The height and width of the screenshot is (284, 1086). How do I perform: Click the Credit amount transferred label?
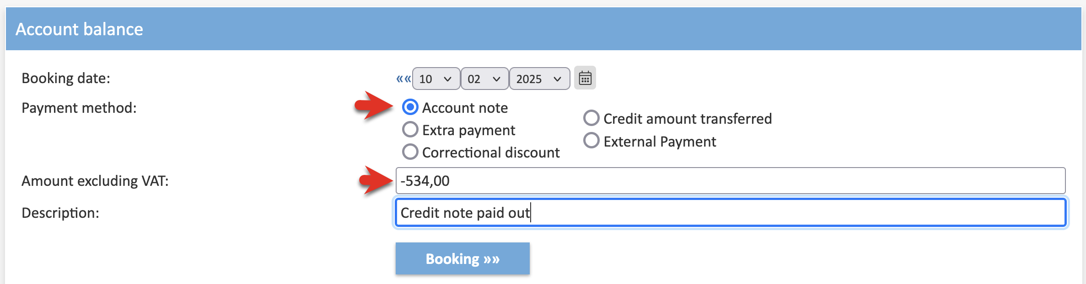(688, 119)
